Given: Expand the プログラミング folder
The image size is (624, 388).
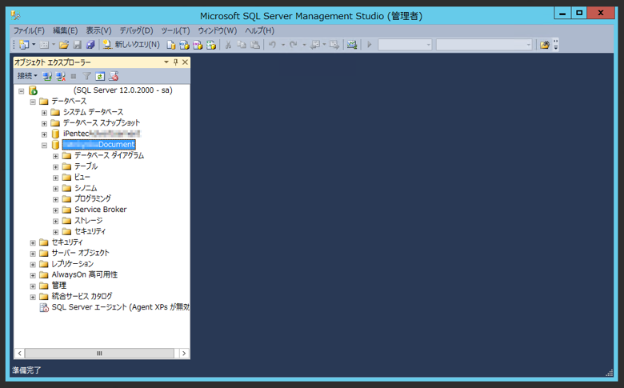Looking at the screenshot, I should pos(56,199).
